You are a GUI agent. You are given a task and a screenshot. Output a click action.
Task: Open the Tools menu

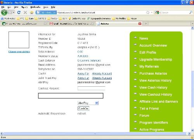point(46,7)
